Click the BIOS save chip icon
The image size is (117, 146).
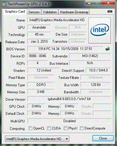(108, 49)
